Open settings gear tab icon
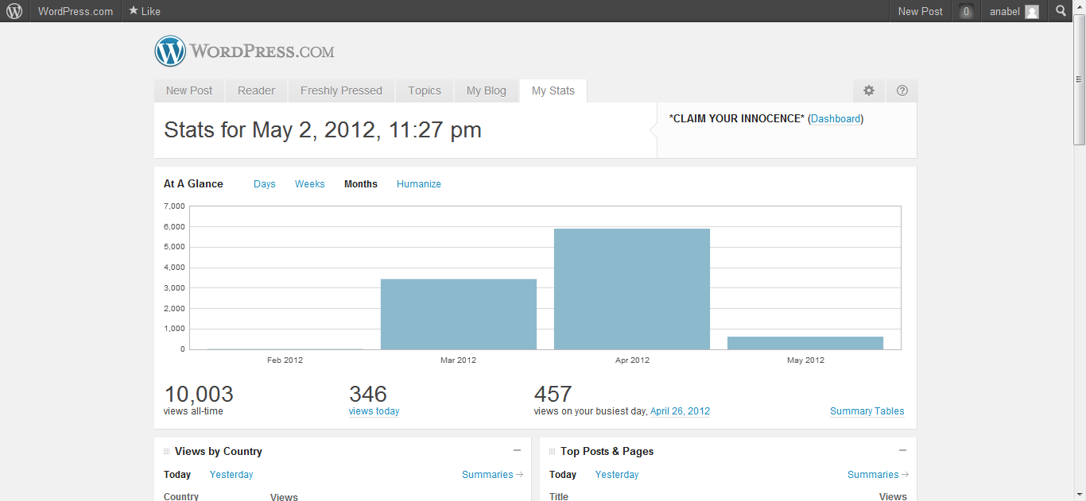 [869, 91]
